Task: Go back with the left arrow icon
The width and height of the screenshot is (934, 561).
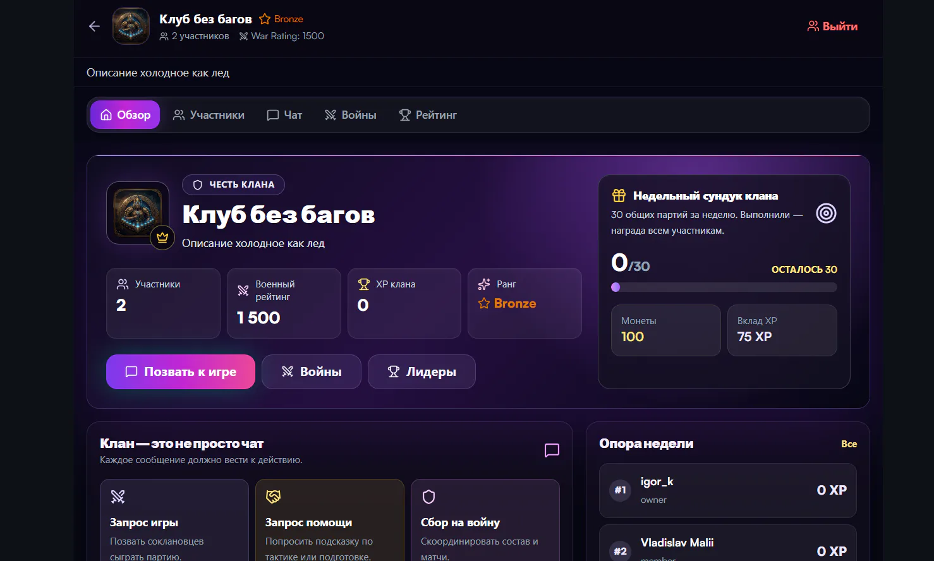Action: click(94, 27)
